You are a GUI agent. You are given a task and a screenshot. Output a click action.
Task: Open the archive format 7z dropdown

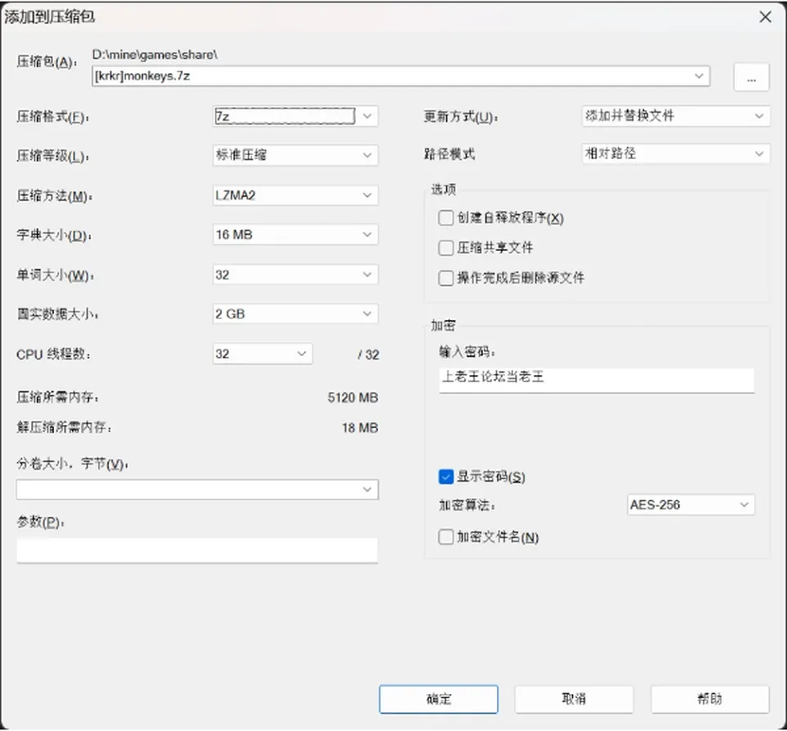[295, 116]
